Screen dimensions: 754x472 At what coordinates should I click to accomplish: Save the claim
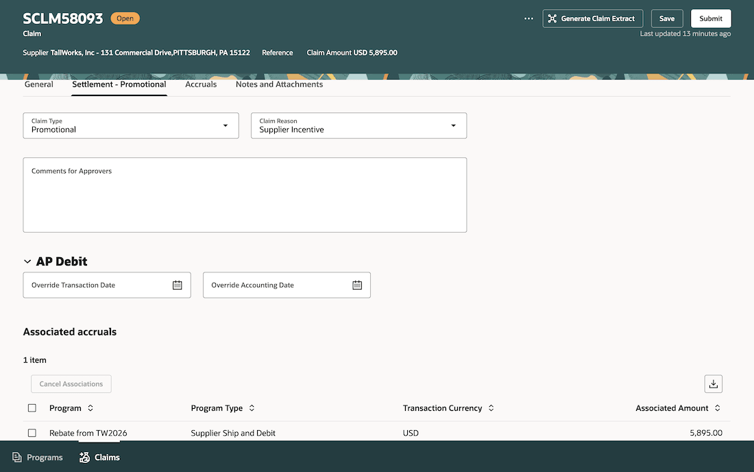tap(666, 19)
